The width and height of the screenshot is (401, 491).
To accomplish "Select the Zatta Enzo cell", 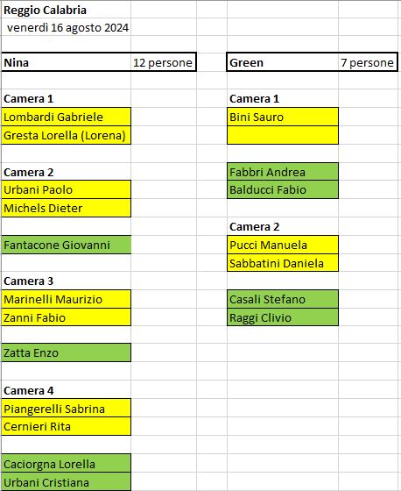I will tap(66, 352).
